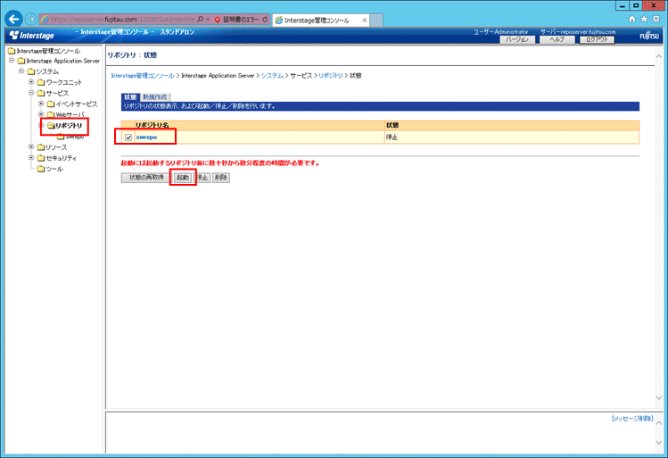
Task: Click the refresh icon in address bar
Action: 265,20
